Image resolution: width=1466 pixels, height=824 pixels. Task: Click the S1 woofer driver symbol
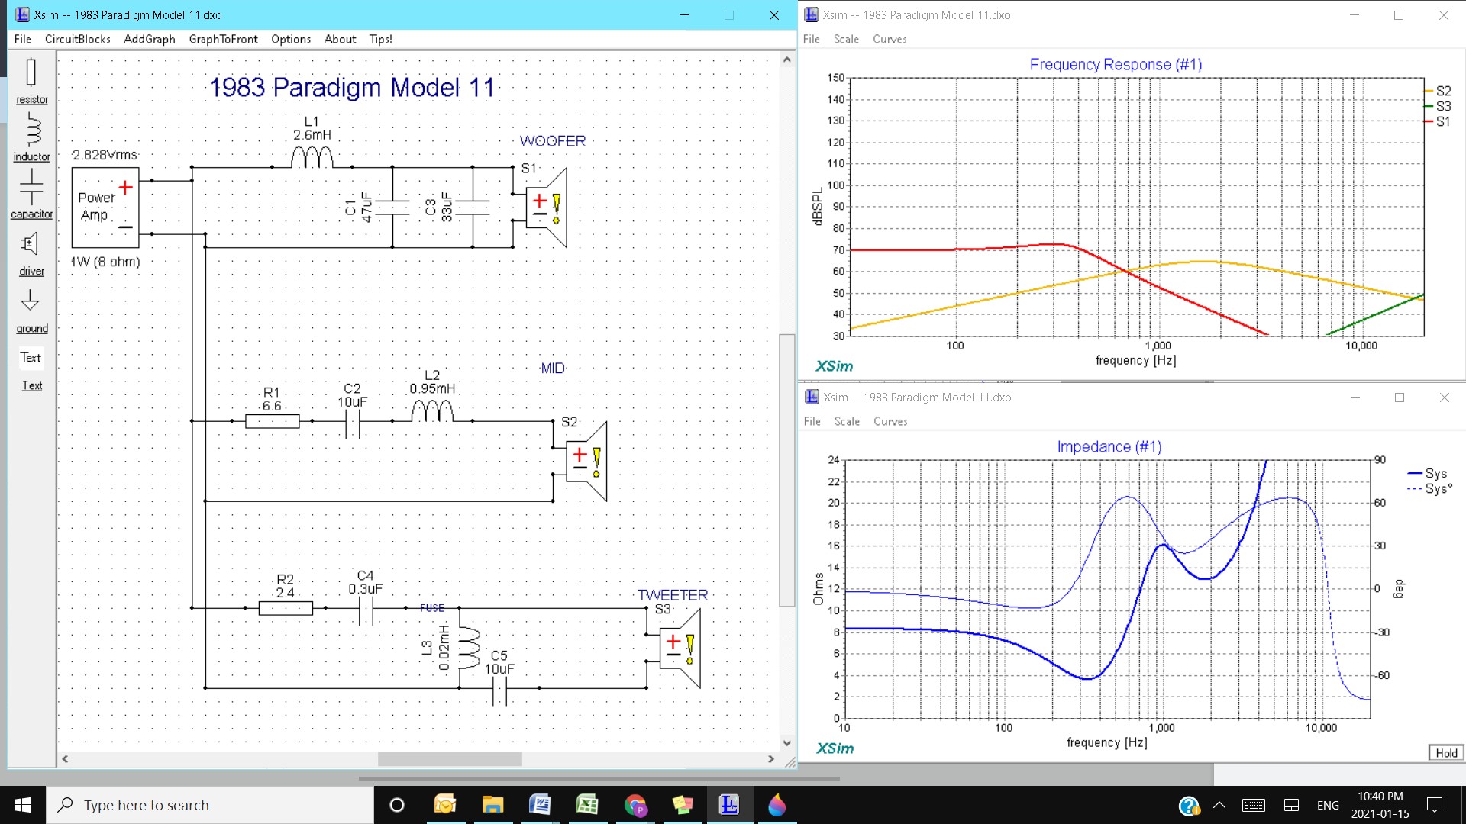tap(547, 208)
